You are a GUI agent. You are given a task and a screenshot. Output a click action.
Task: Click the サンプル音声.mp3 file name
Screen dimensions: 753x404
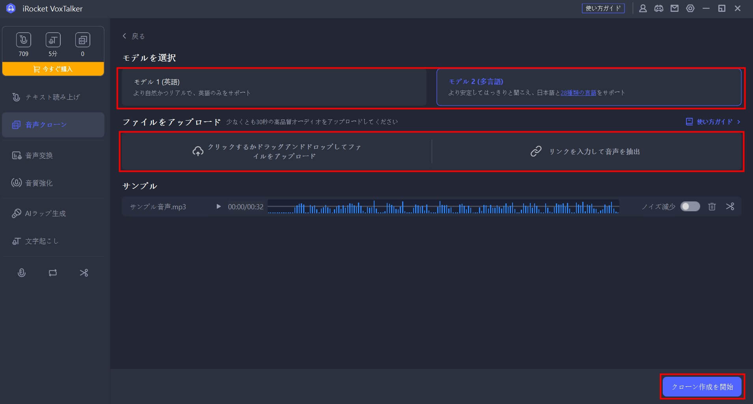click(x=158, y=207)
